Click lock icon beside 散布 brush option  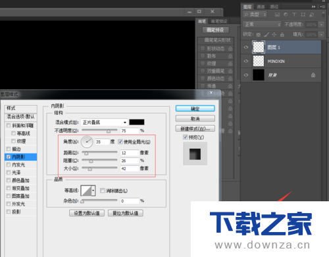pyautogui.click(x=230, y=56)
